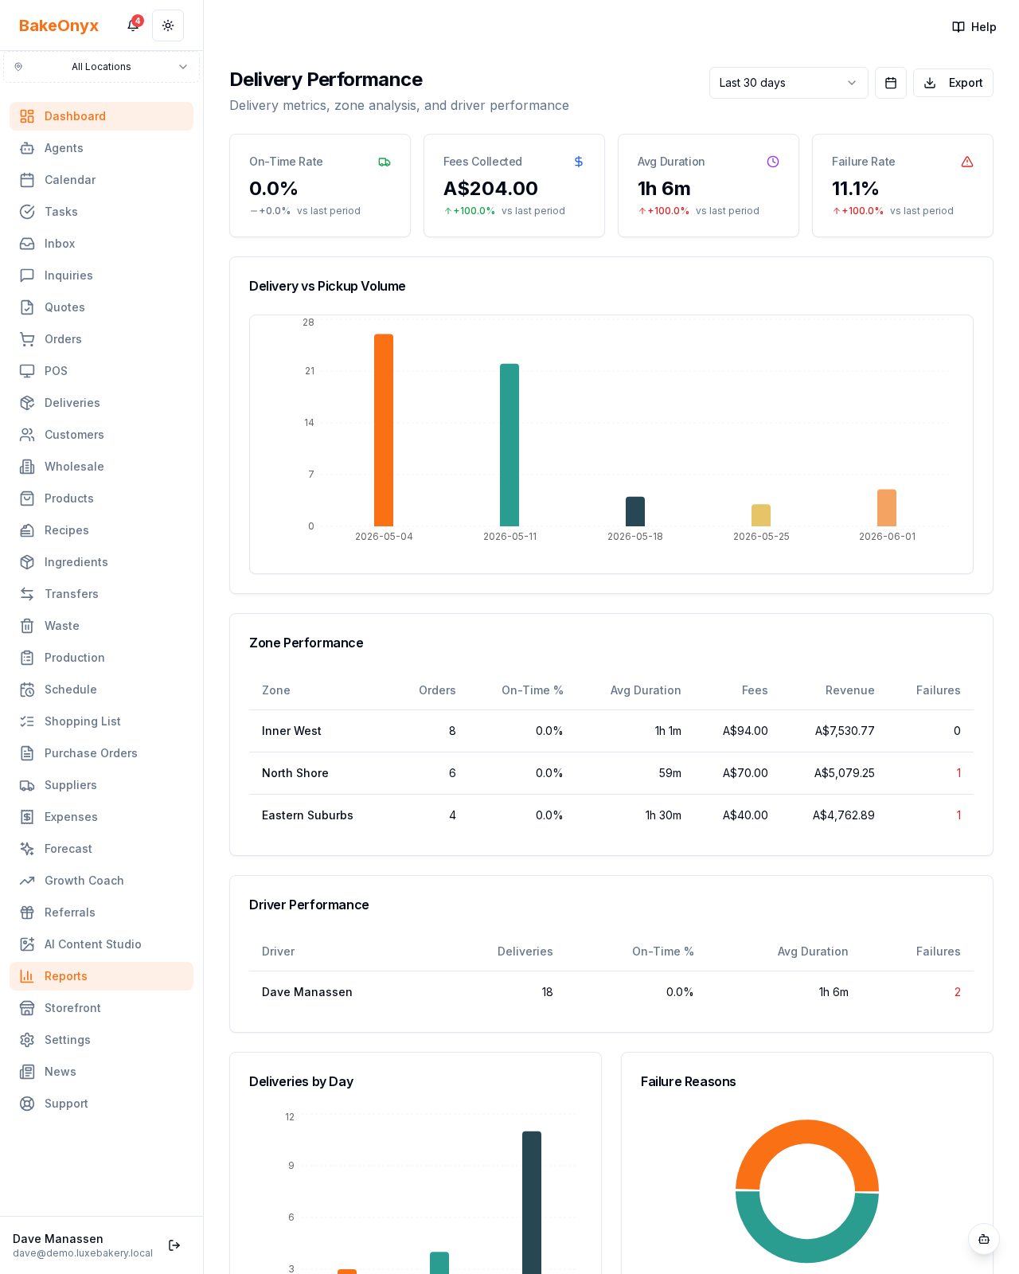This screenshot has height=1274, width=1019.
Task: Open News in the sidebar
Action: tap(101, 1072)
